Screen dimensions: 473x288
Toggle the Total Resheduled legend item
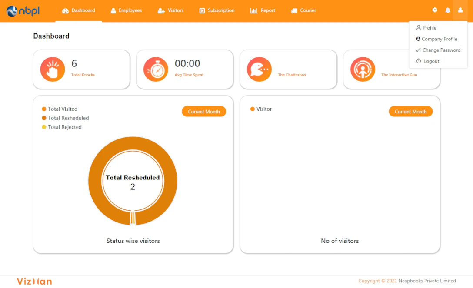(65, 118)
